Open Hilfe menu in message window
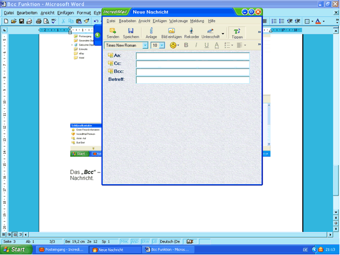 click(211, 21)
